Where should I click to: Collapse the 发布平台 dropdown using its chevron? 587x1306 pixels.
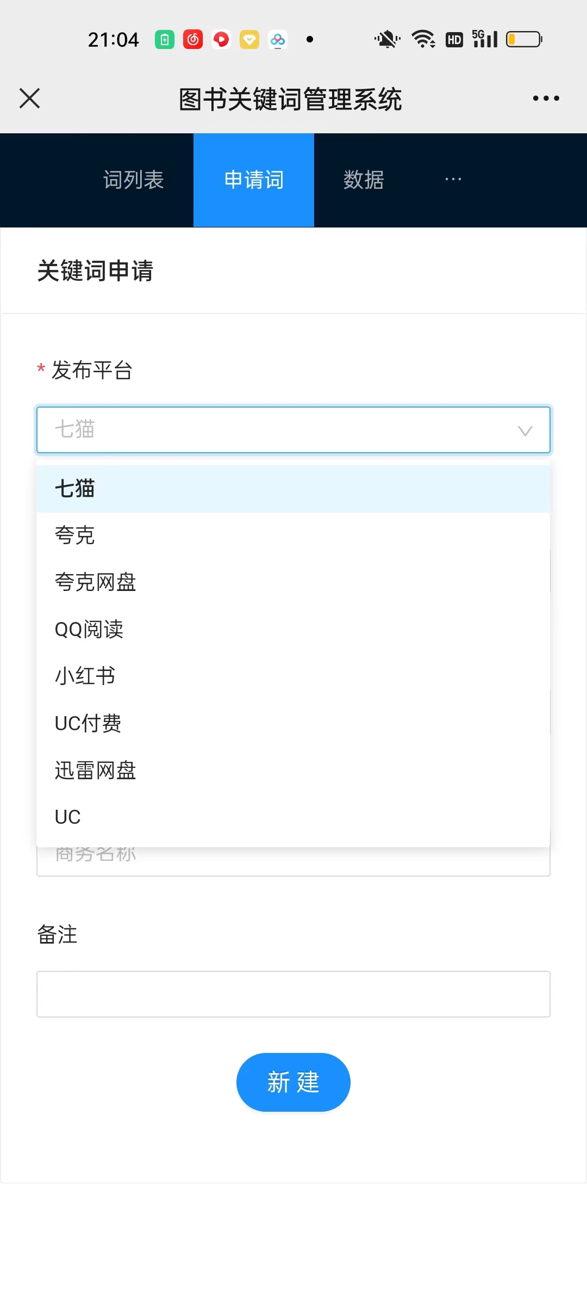[x=525, y=431]
